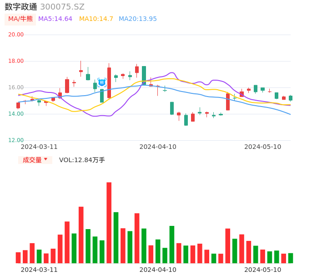The image size is (312, 276).
Task: Toggle the MA20:13.95 legend line
Action: 137,19
